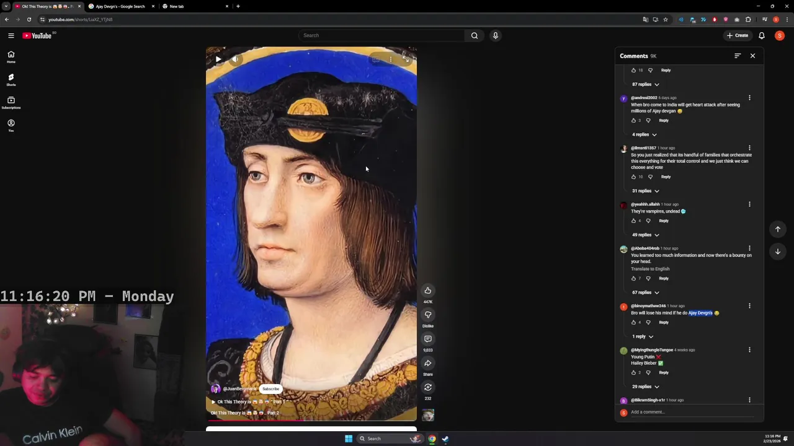This screenshot has height=446, width=794.
Task: Open Home in the left sidebar
Action: pyautogui.click(x=11, y=57)
